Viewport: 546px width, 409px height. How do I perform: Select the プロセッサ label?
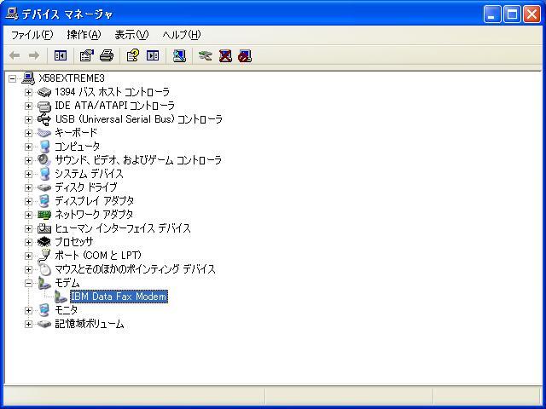coord(74,242)
